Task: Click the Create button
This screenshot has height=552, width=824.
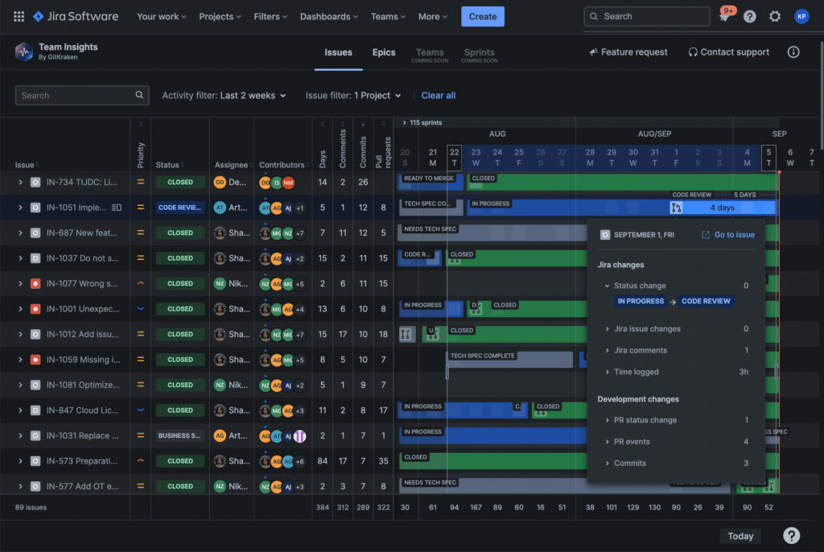Action: click(x=483, y=16)
